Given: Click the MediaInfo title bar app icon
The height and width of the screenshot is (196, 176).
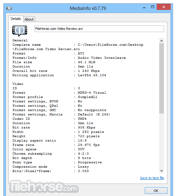Looking at the screenshot, I should 9,8.
